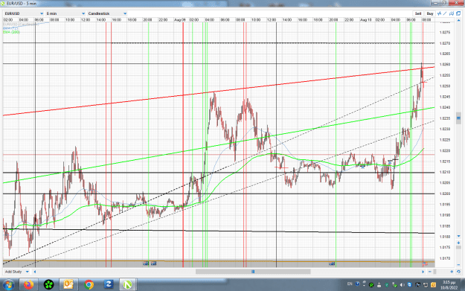Click the Aug 10 date label on the time axis
Image resolution: width=465 pixels, height=291 pixels.
[x=365, y=20]
